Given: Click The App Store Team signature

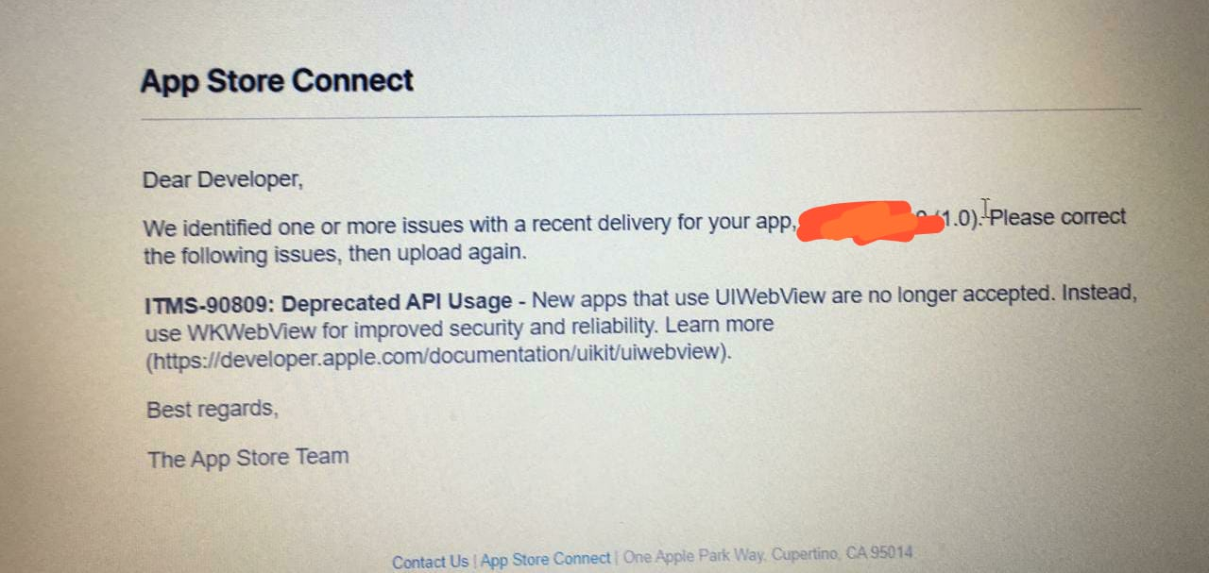Looking at the screenshot, I should [x=247, y=458].
